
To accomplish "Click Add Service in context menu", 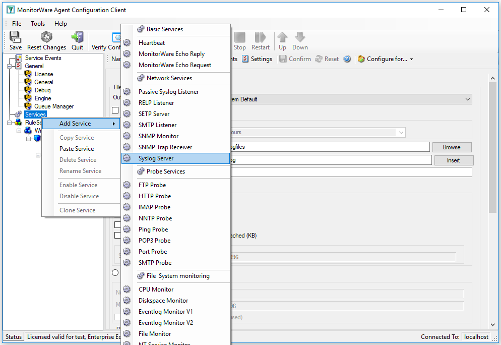I will point(81,124).
